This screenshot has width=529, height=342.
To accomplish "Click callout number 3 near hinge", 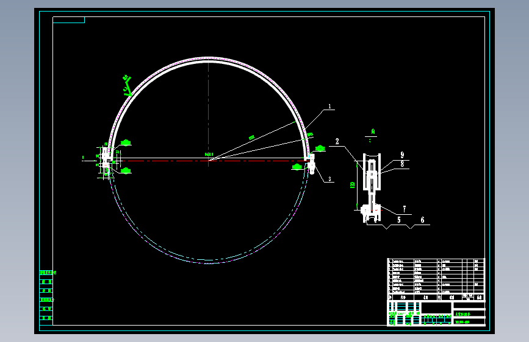I will [329, 179].
